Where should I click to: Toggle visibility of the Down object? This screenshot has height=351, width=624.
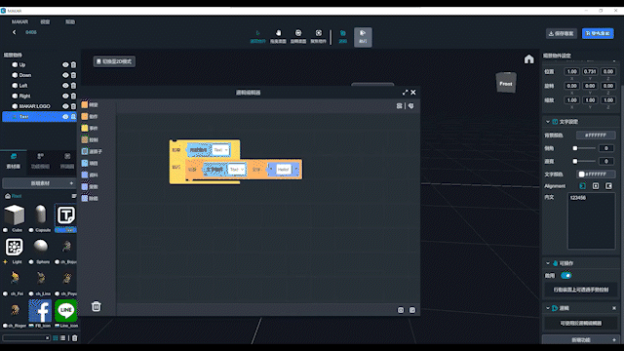(65, 75)
